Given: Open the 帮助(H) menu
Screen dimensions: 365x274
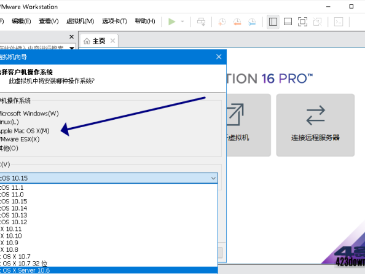Looking at the screenshot, I should [x=145, y=21].
